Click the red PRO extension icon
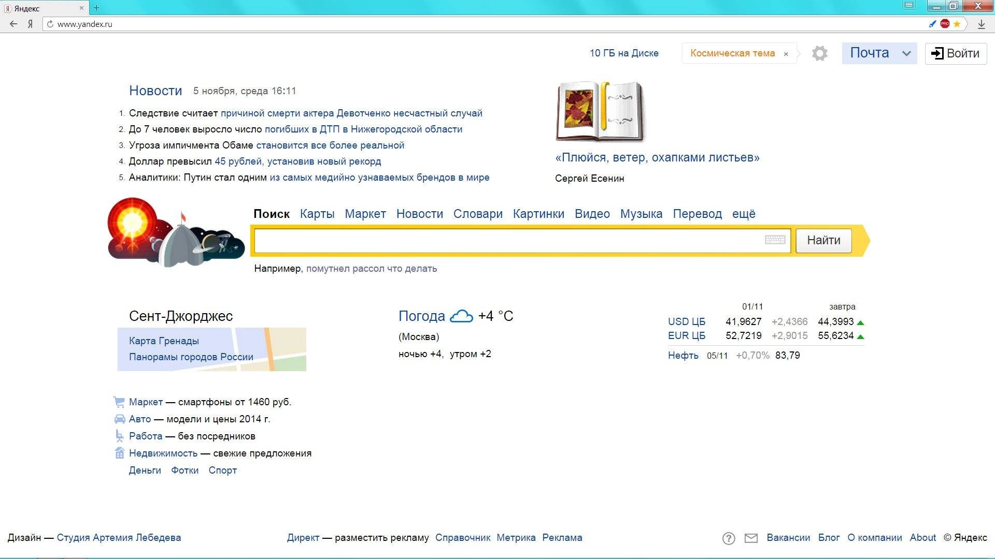Viewport: 995px width, 559px height. [945, 24]
